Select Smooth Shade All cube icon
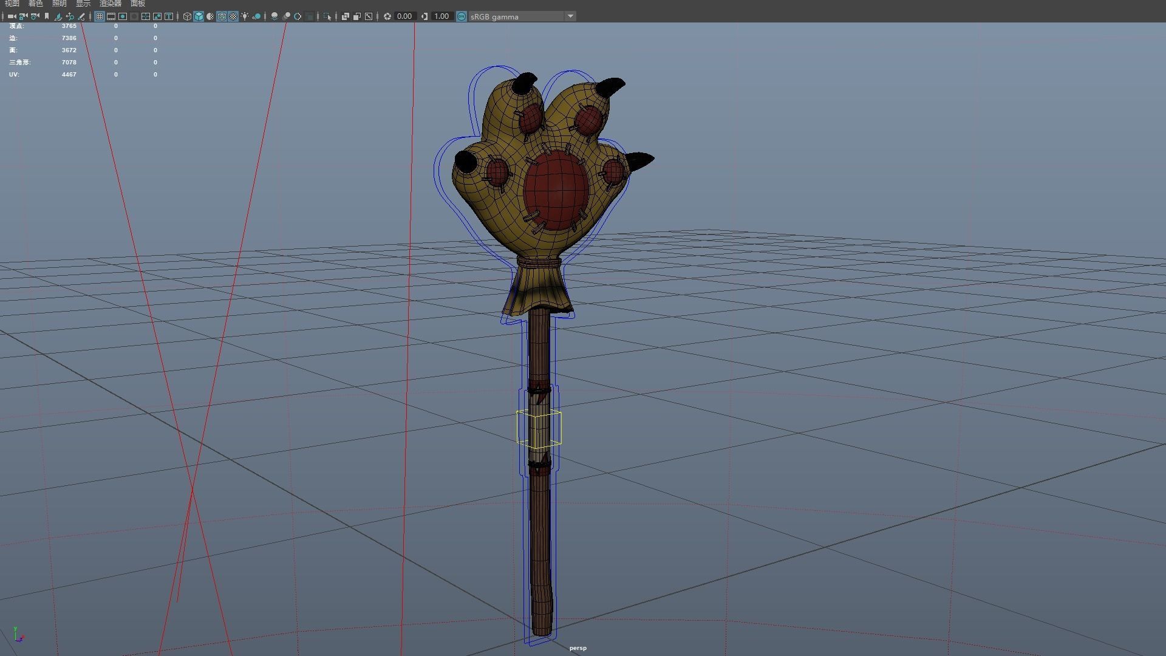 [199, 16]
